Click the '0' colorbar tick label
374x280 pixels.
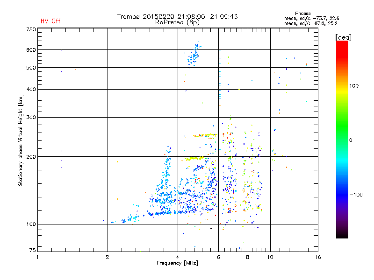pyautogui.click(x=351, y=140)
